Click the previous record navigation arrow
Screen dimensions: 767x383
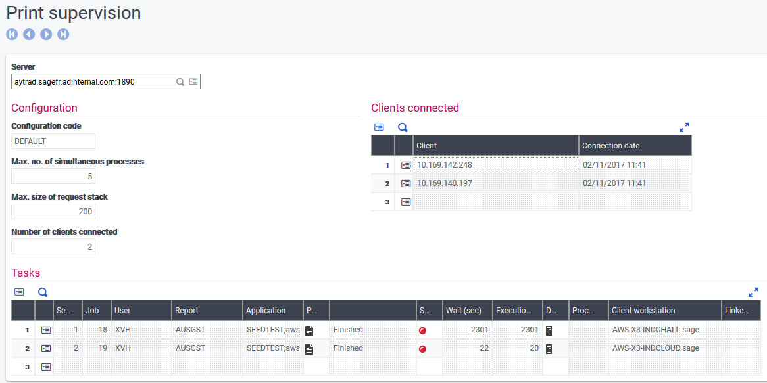(29, 34)
